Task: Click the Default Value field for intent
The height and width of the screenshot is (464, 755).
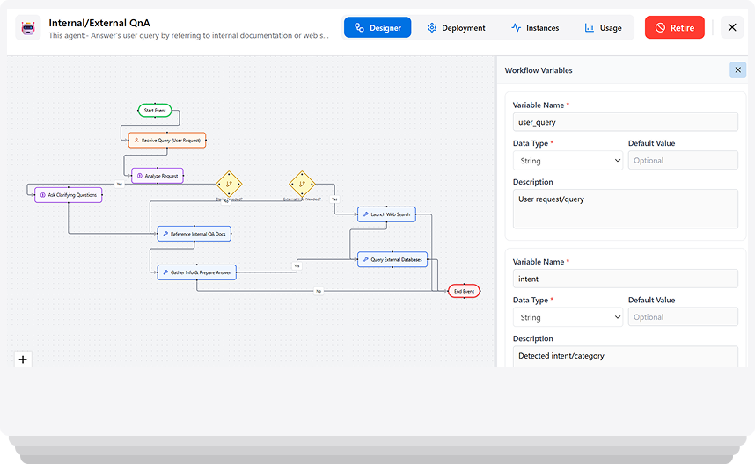Action: pyautogui.click(x=683, y=317)
